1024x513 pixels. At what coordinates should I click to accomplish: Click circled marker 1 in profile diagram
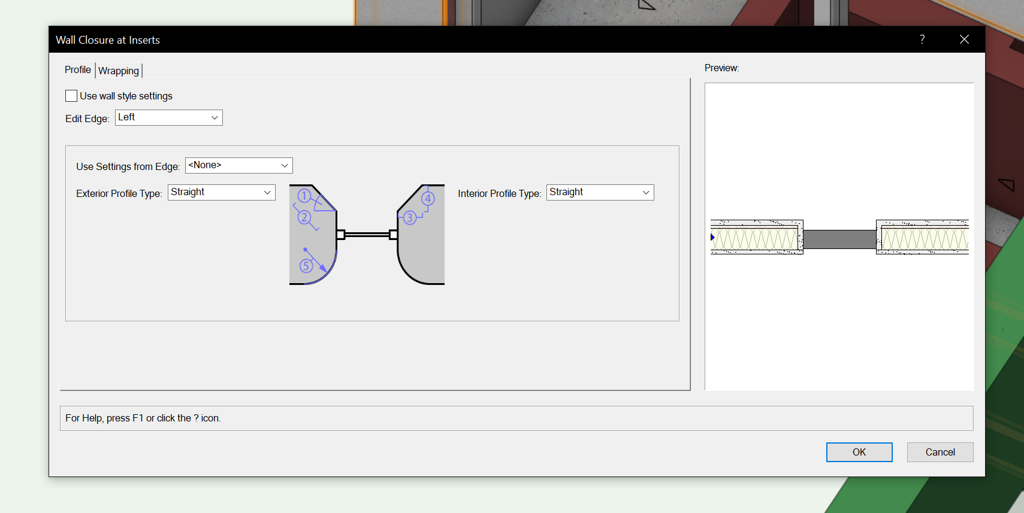tap(304, 196)
